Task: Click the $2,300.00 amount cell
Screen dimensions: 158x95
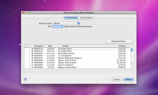Action: (x=121, y=60)
